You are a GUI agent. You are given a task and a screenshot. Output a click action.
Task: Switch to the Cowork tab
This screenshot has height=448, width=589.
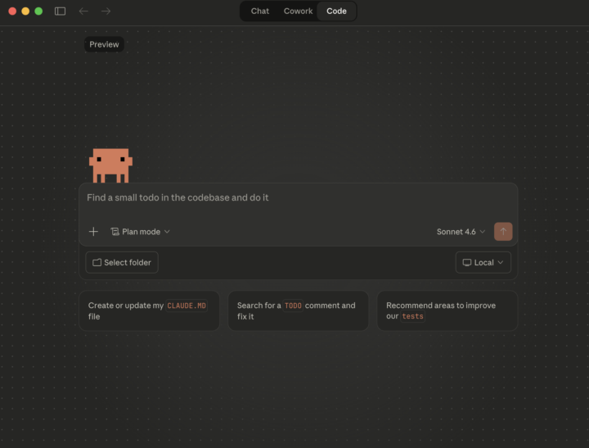click(298, 11)
